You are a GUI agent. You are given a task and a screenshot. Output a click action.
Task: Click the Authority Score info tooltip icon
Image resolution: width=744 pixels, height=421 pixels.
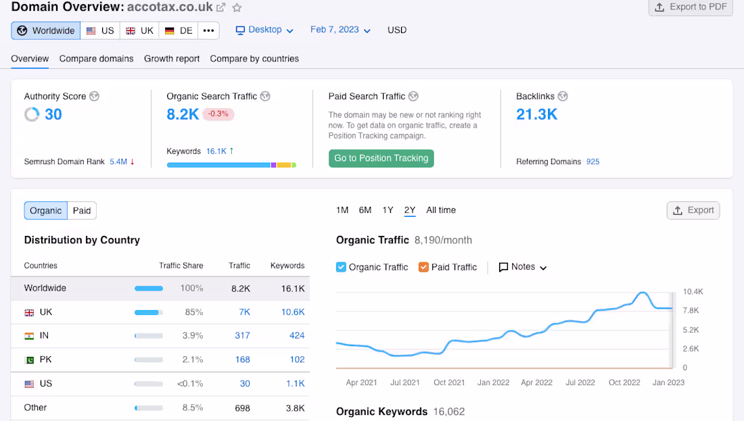point(94,96)
